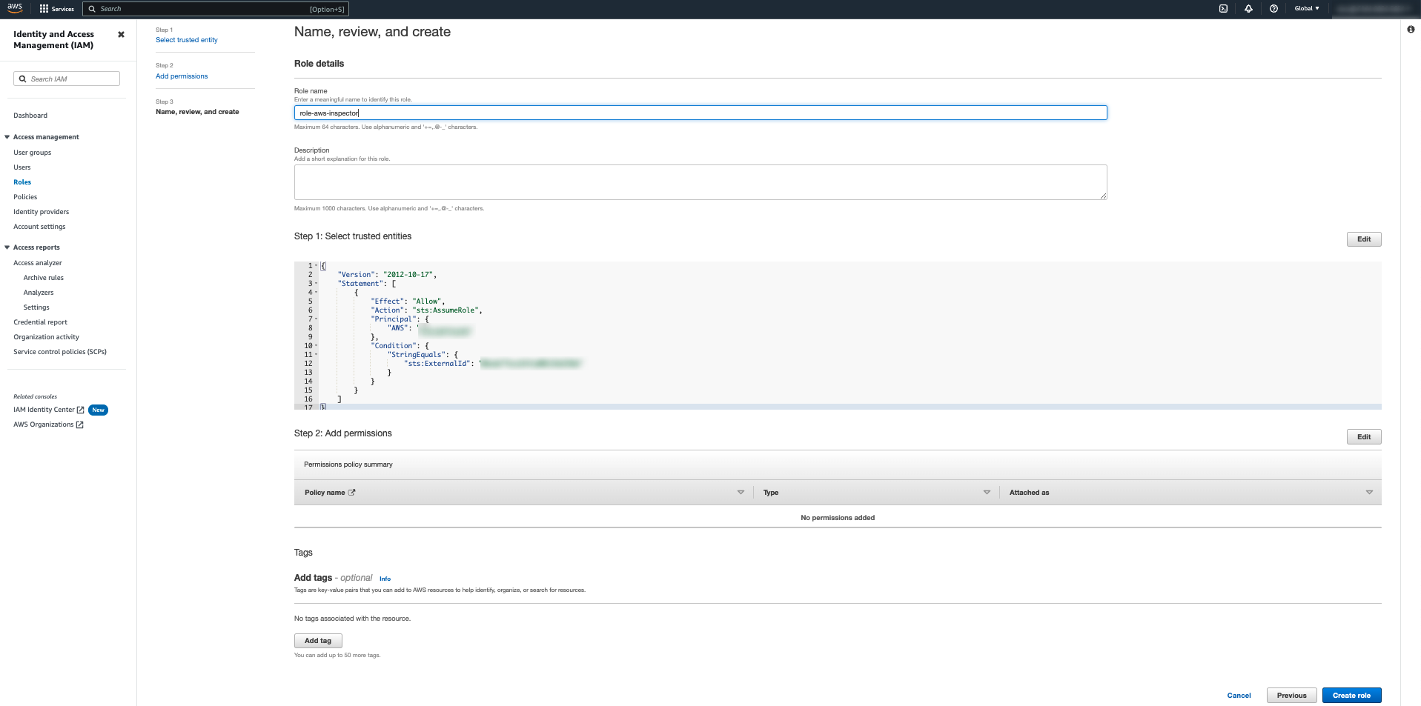This screenshot has height=706, width=1421.
Task: Open Access analyzer in the sidebar
Action: (x=38, y=263)
